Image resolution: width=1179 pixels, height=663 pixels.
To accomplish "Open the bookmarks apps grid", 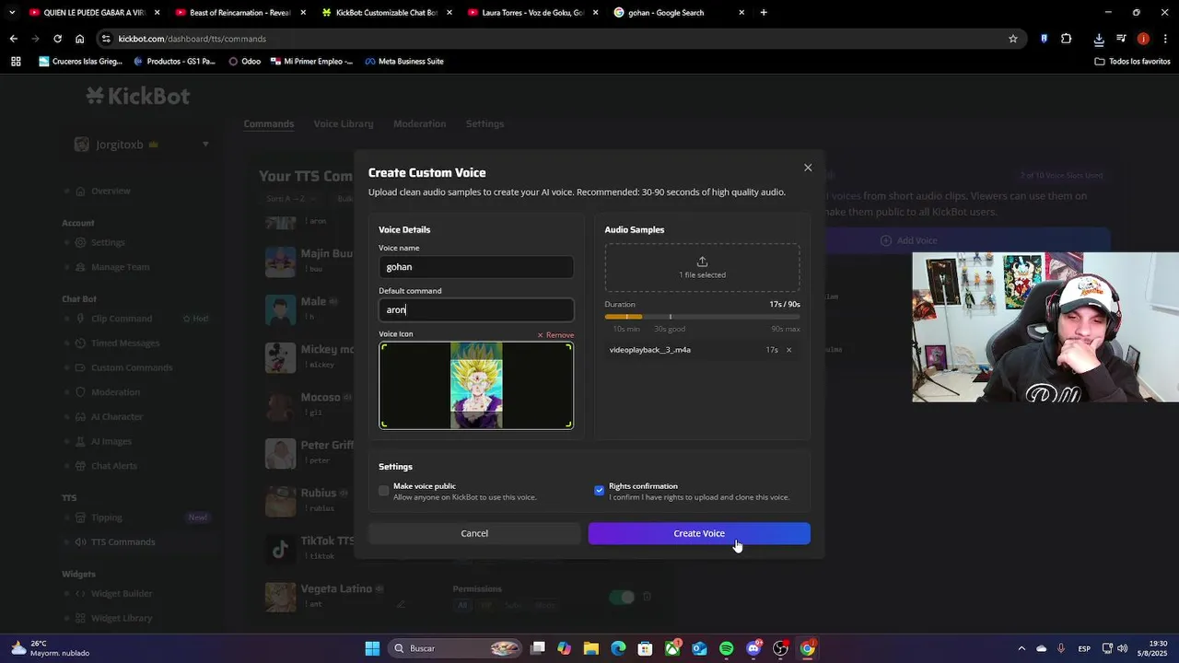I will tap(16, 62).
